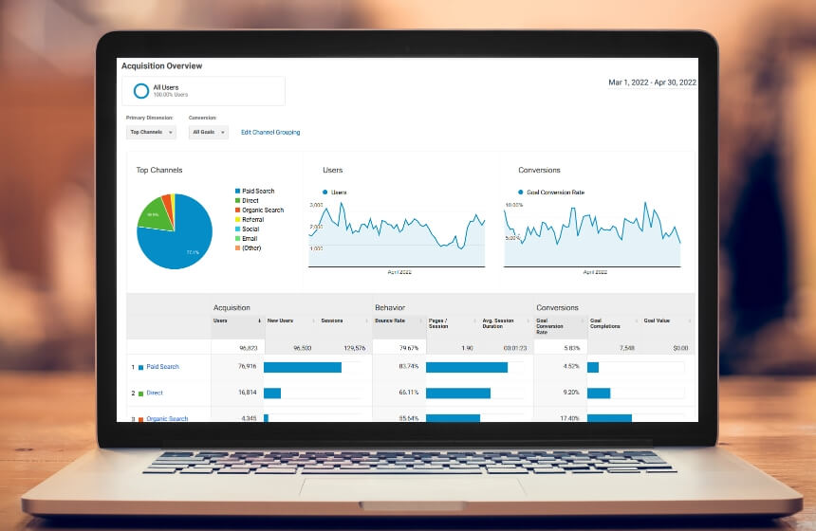The height and width of the screenshot is (531, 816).
Task: Click the sort arrow in Users column header
Action: click(x=259, y=320)
